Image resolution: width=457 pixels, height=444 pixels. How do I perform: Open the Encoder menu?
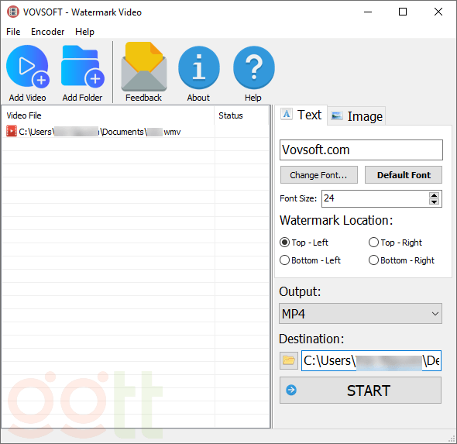(47, 32)
